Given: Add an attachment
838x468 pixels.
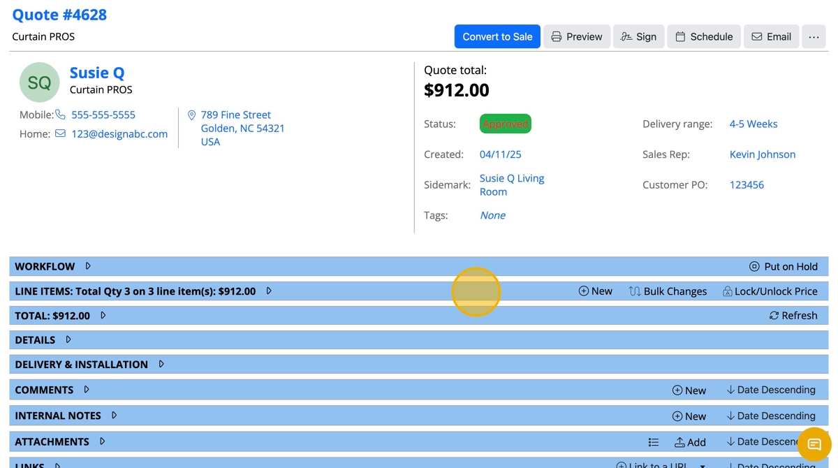Looking at the screenshot, I should tap(690, 442).
